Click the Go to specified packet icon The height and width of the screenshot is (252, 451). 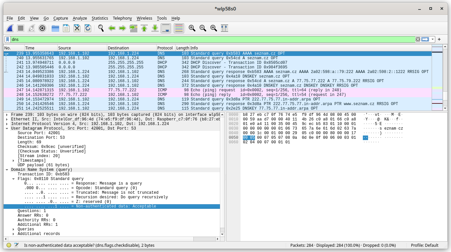coord(133,28)
